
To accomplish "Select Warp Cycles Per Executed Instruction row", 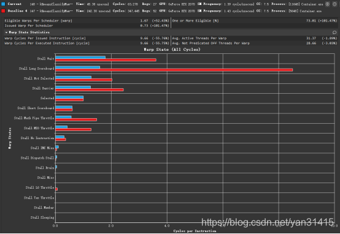I will 87,43.
